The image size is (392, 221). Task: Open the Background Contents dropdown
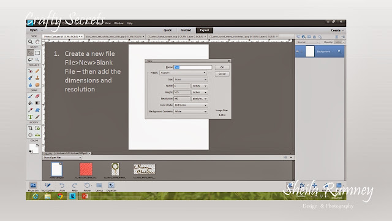(190, 111)
